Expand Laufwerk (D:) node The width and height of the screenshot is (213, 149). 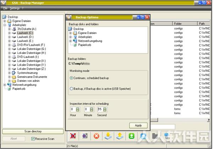point(9,37)
